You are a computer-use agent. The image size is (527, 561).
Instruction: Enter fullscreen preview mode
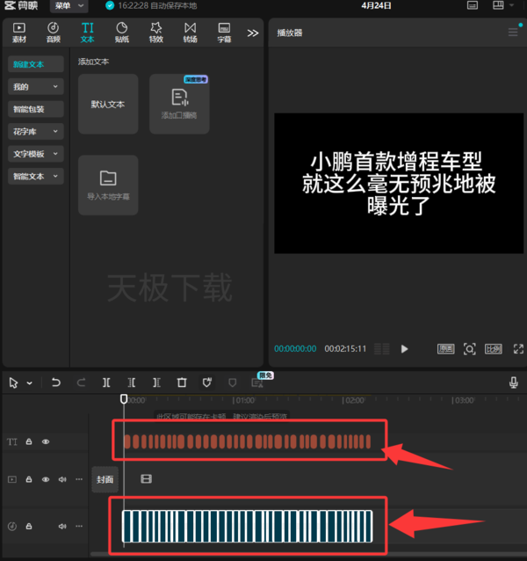coord(518,349)
